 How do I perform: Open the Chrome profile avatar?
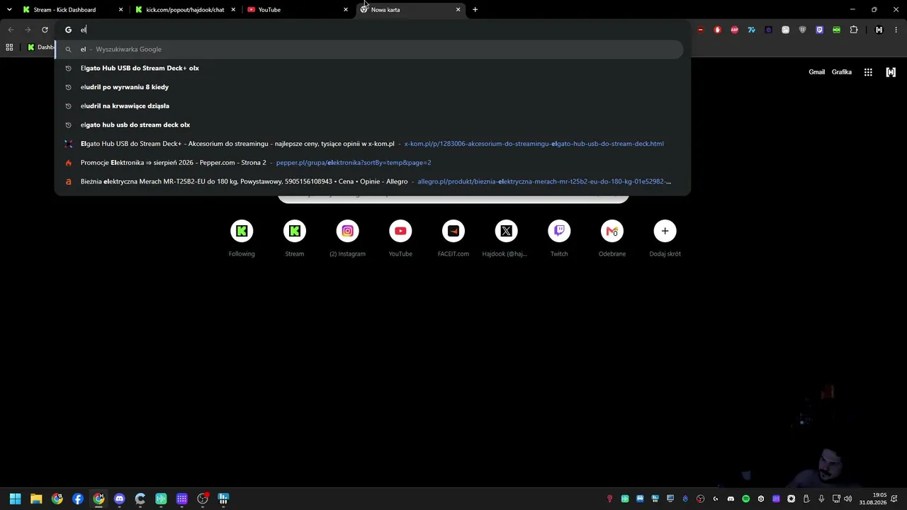[x=879, y=30]
